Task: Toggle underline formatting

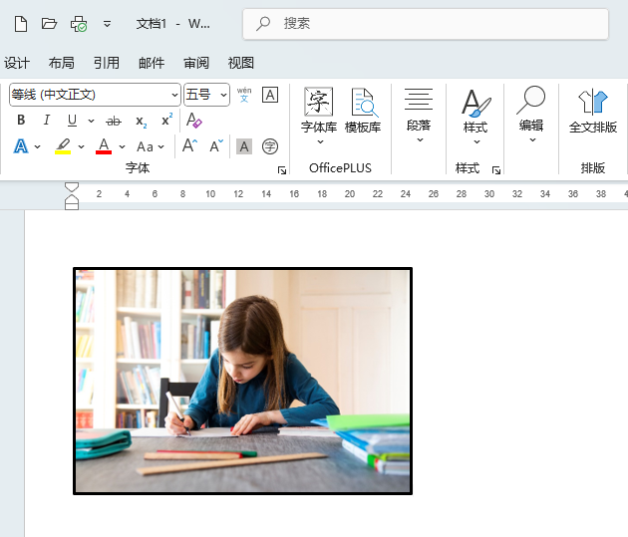Action: tap(72, 121)
